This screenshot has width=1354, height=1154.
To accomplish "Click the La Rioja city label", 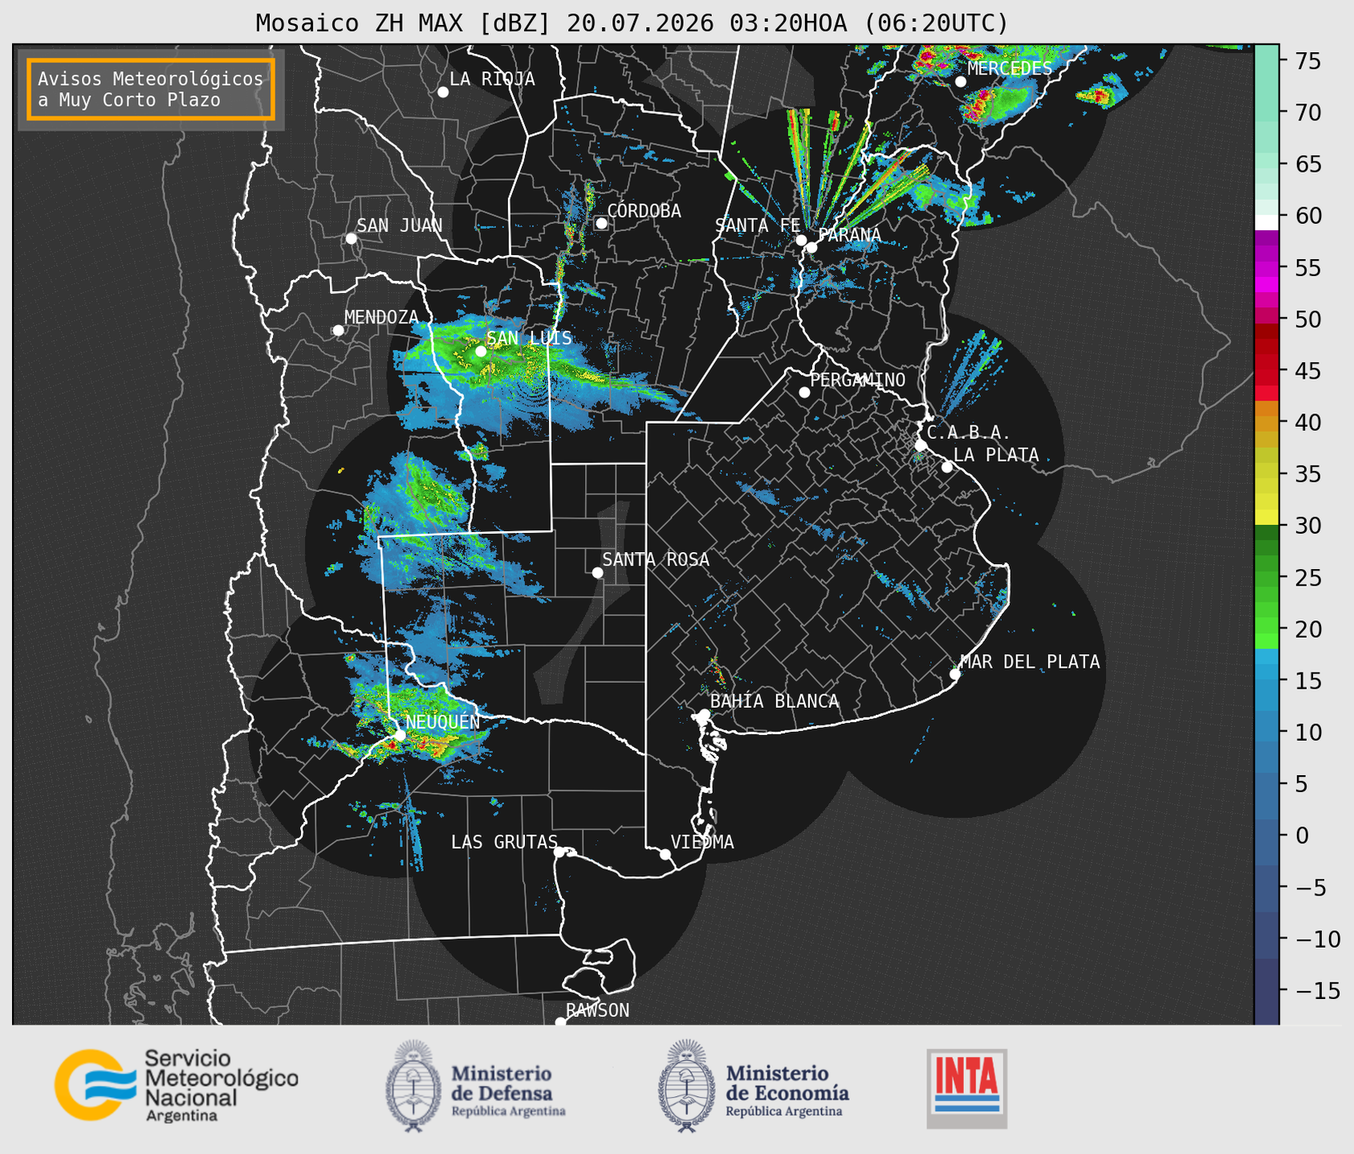I will [492, 79].
